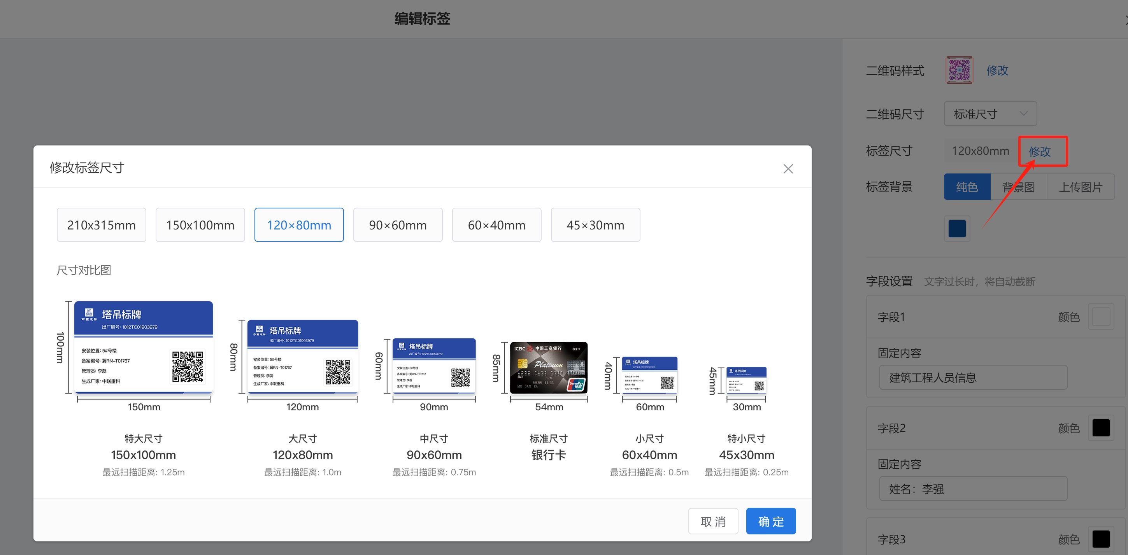
Task: Select the 背景图 background tab
Action: point(1019,187)
